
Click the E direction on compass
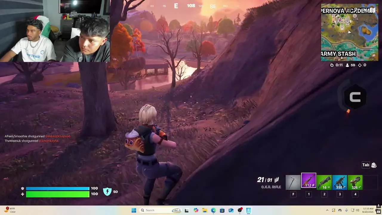click(x=176, y=6)
